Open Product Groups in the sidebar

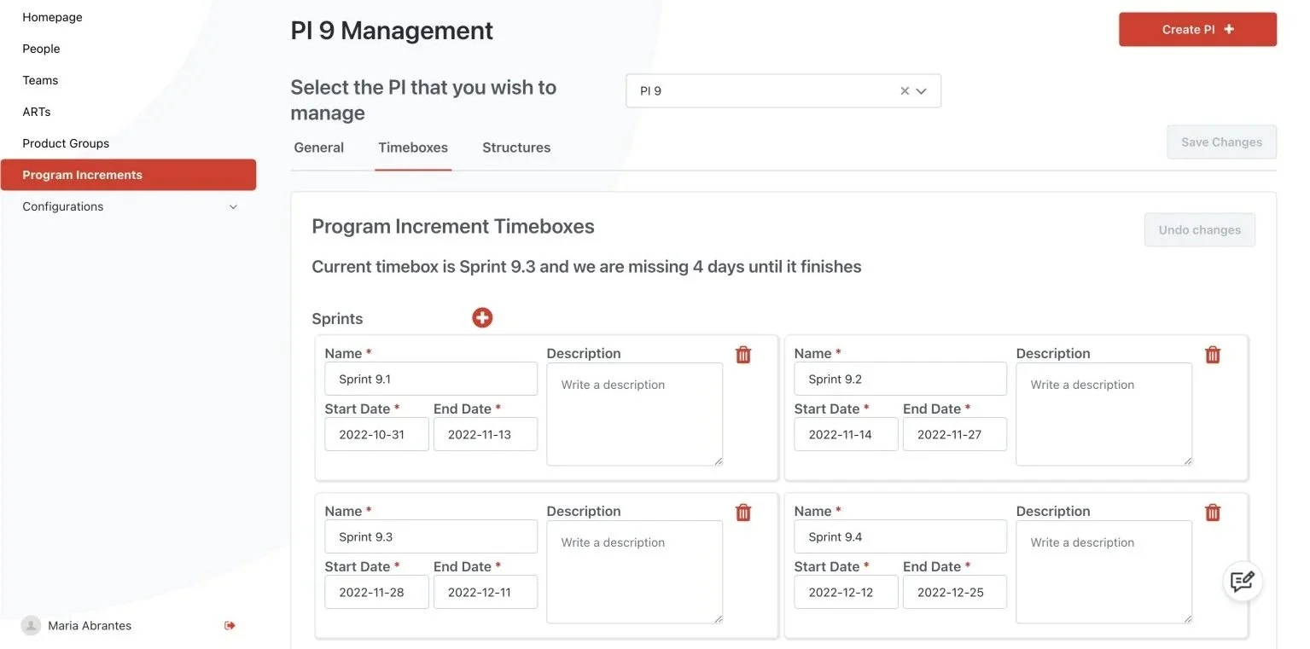66,143
